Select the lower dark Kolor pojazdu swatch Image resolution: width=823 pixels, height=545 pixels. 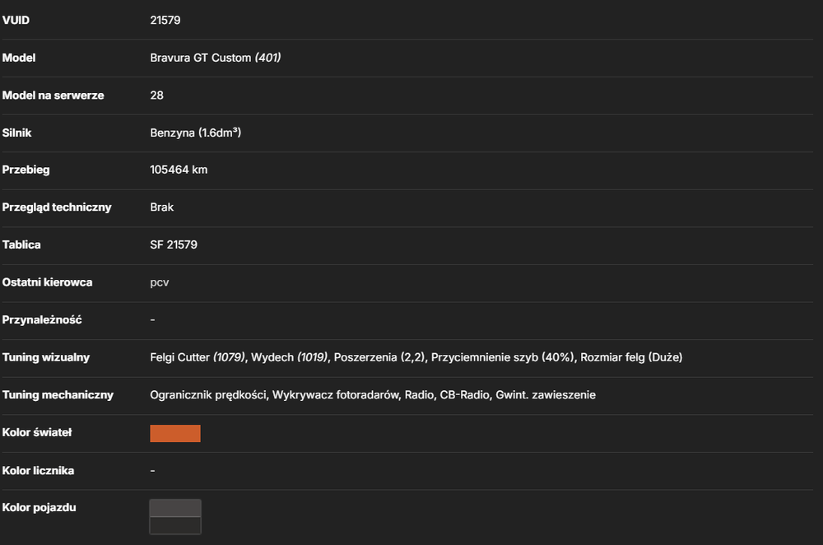(x=175, y=525)
